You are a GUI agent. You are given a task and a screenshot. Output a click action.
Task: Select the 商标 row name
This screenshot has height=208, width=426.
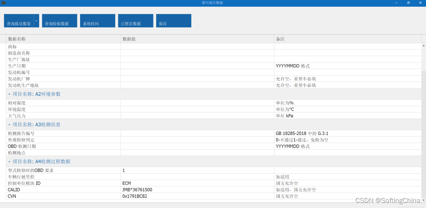[x=13, y=47]
